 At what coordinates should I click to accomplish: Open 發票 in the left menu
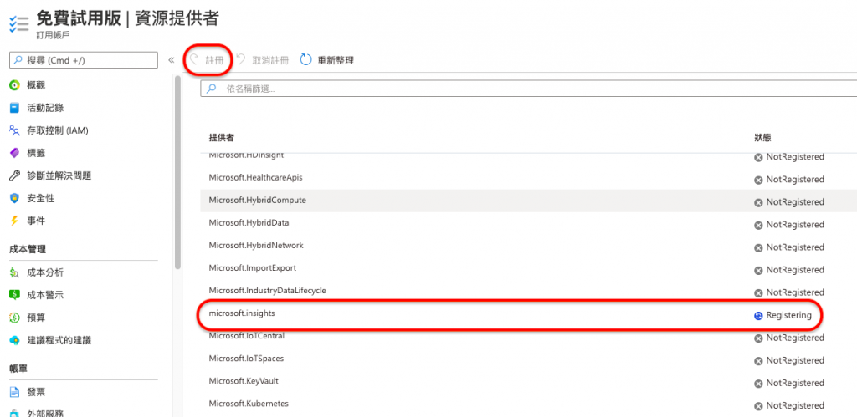pos(36,392)
